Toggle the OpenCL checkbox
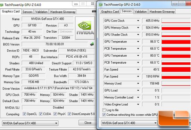Viewport: 191px width, 130px height. click(24, 114)
